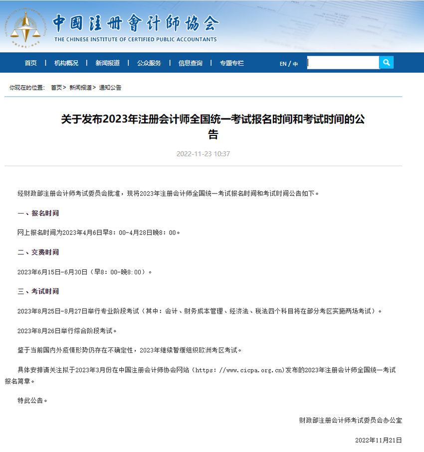Go to 新闻报道 in the breadcrumb
The width and height of the screenshot is (424, 452).
click(81, 88)
